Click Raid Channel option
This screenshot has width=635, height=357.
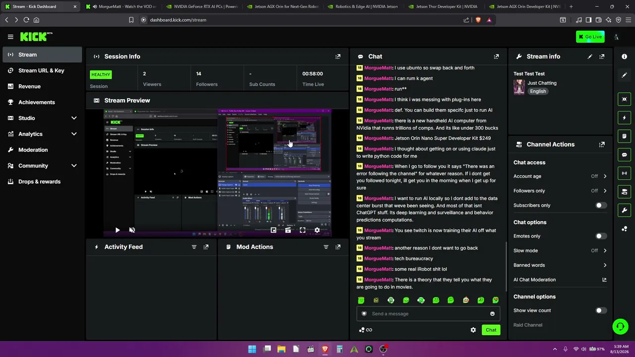click(528, 325)
